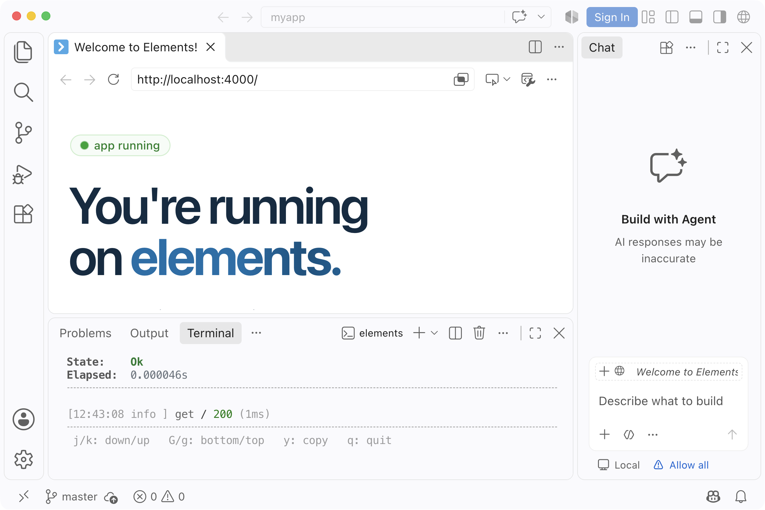Viewport: 765px width, 510px height.
Task: Toggle the primary side bar layout
Action: point(672,17)
